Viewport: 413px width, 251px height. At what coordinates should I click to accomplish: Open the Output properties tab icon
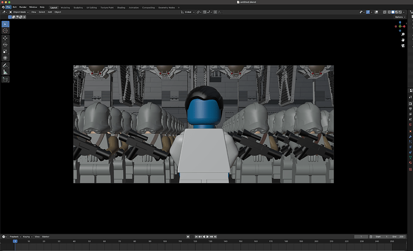(411, 109)
